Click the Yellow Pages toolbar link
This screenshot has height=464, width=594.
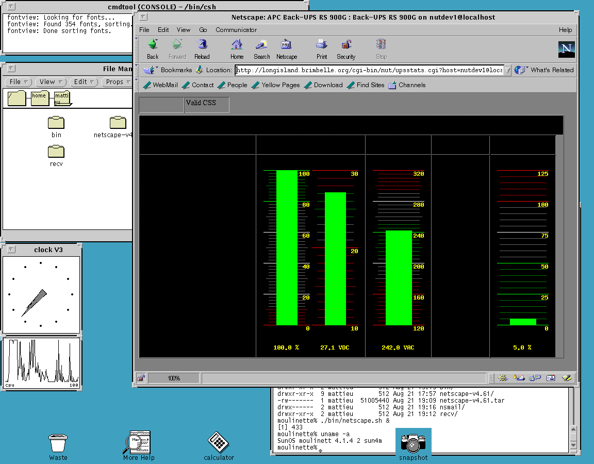point(275,85)
